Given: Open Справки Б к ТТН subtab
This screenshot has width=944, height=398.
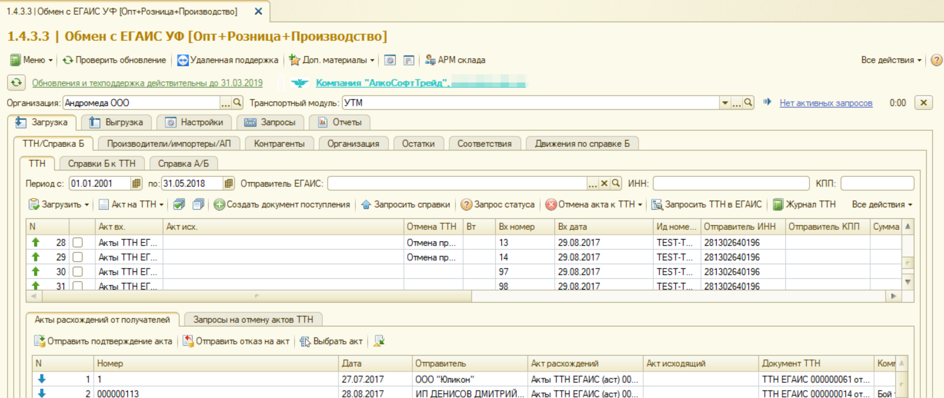Looking at the screenshot, I should (x=102, y=164).
